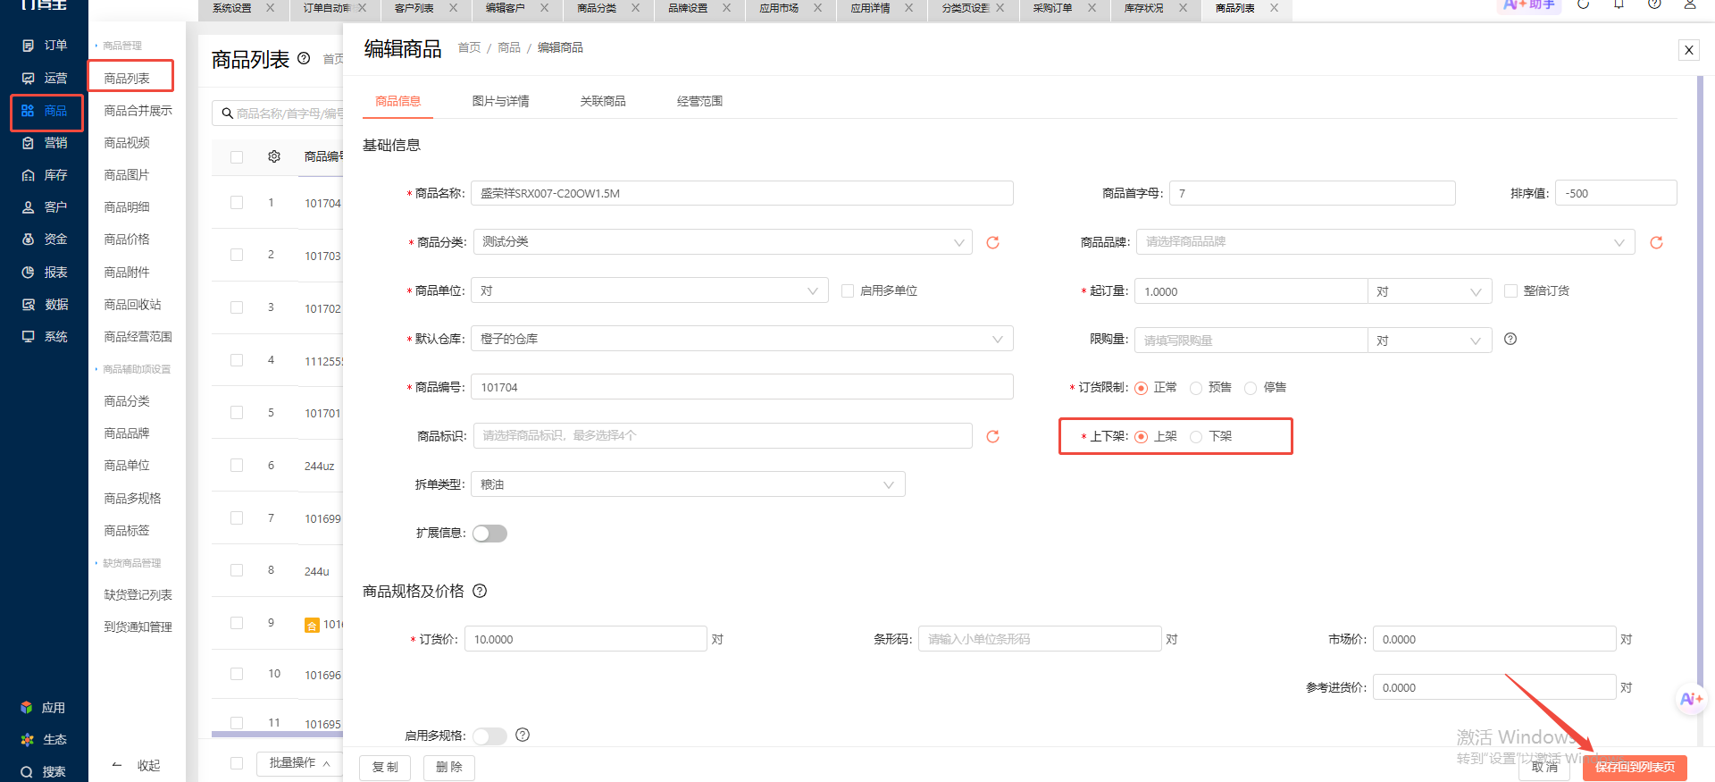This screenshot has width=1715, height=782.
Task: Open the 订单 module in the sidebar
Action: 45,46
